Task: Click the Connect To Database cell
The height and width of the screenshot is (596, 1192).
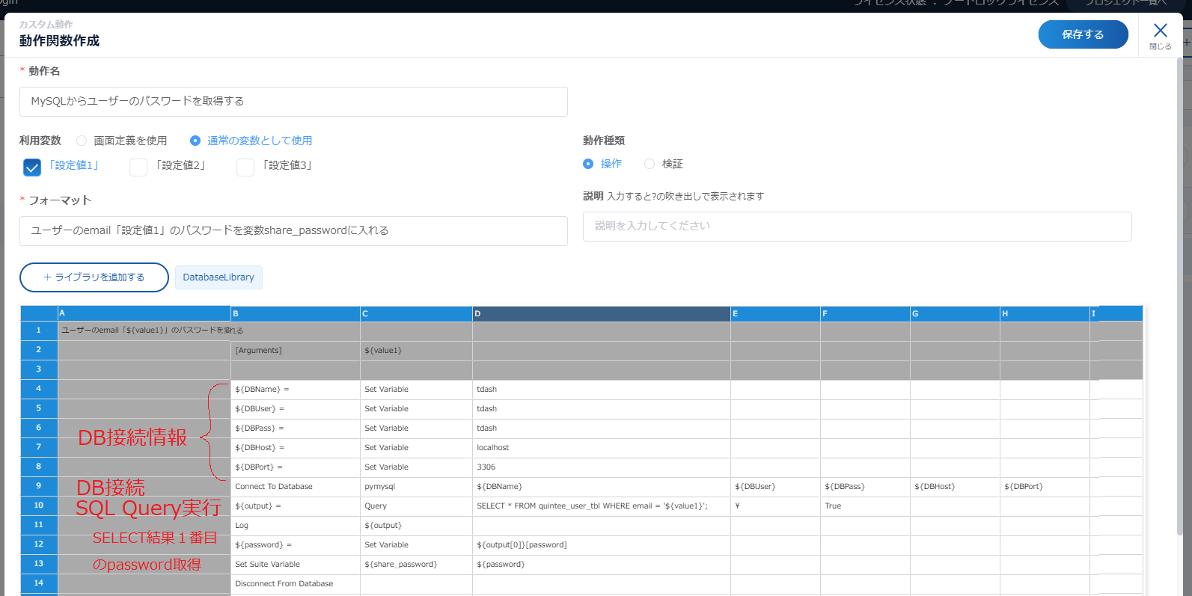Action: point(296,487)
